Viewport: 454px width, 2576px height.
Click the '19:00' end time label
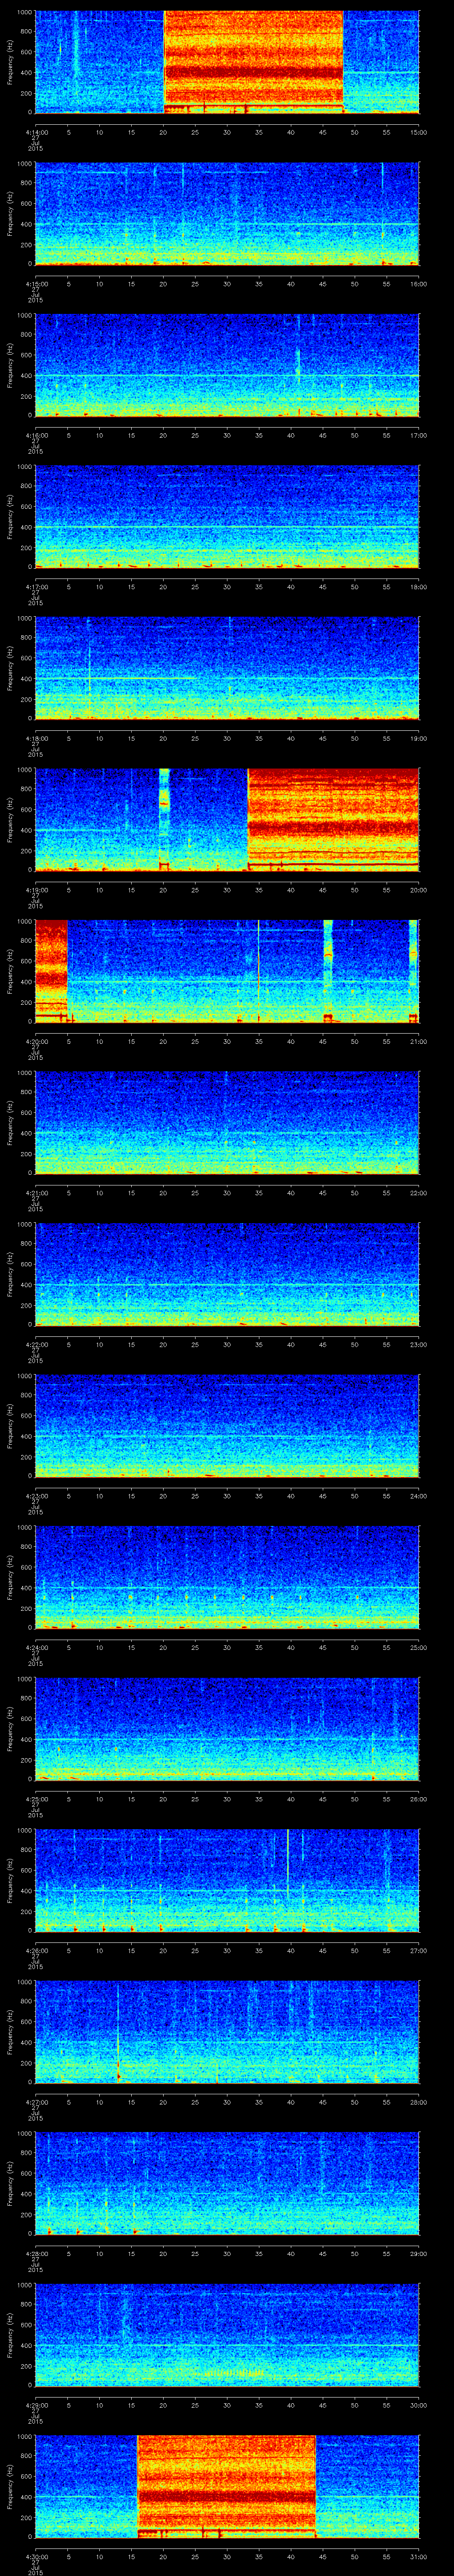(419, 738)
